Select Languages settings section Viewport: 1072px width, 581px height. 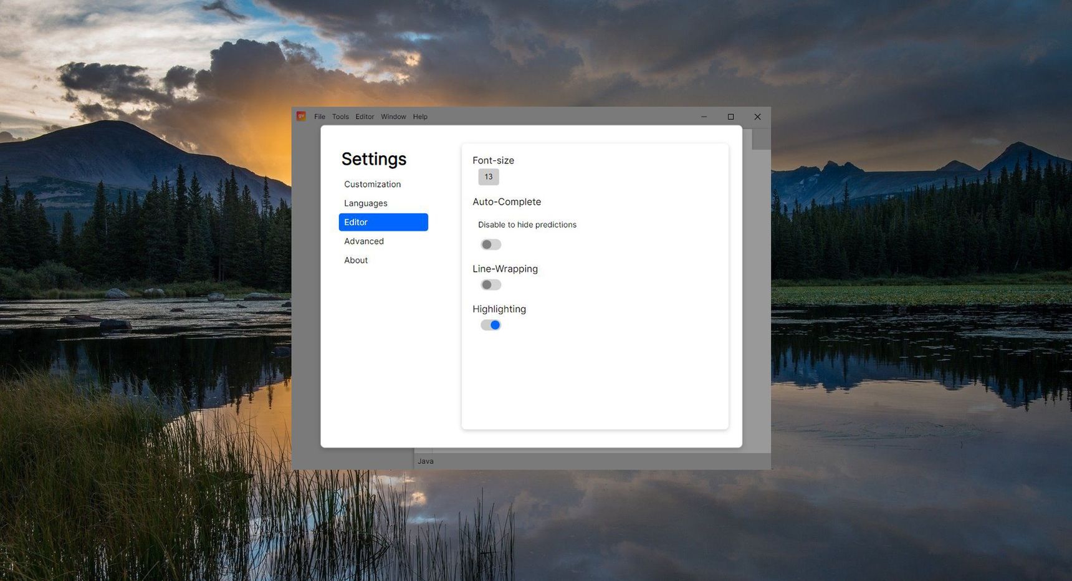tap(383, 203)
